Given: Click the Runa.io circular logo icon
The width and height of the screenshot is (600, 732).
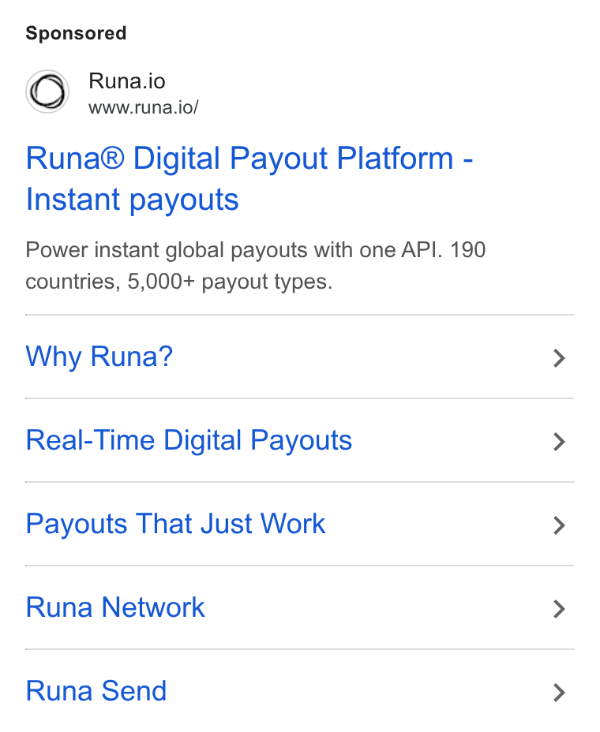Looking at the screenshot, I should [x=47, y=91].
